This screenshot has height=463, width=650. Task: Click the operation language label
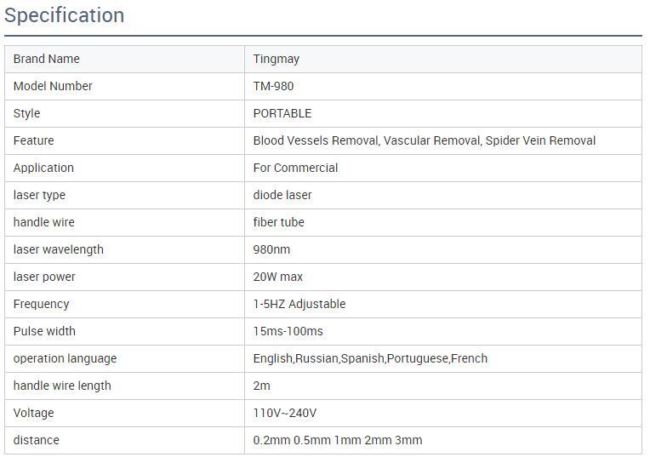(x=66, y=358)
